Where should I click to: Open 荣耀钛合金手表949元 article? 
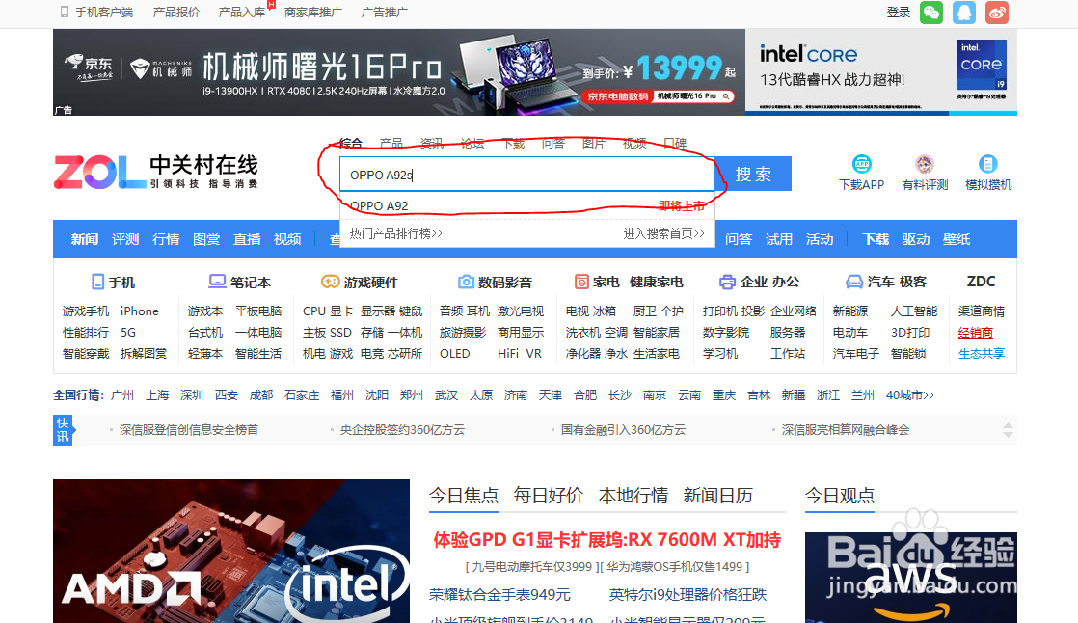pyautogui.click(x=499, y=595)
